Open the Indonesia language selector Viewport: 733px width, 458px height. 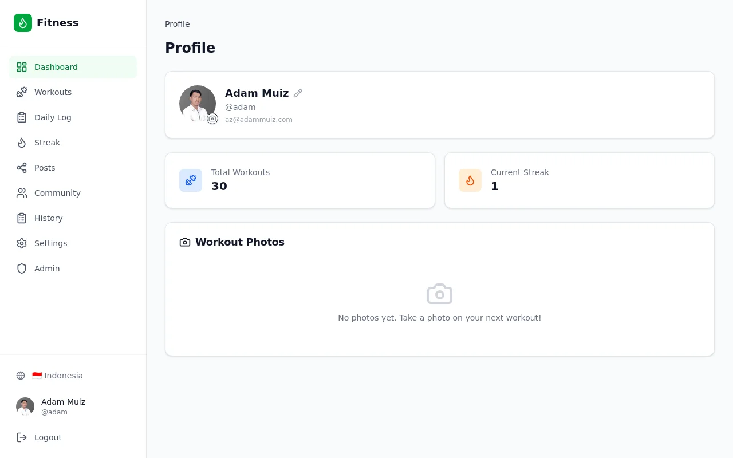click(73, 376)
